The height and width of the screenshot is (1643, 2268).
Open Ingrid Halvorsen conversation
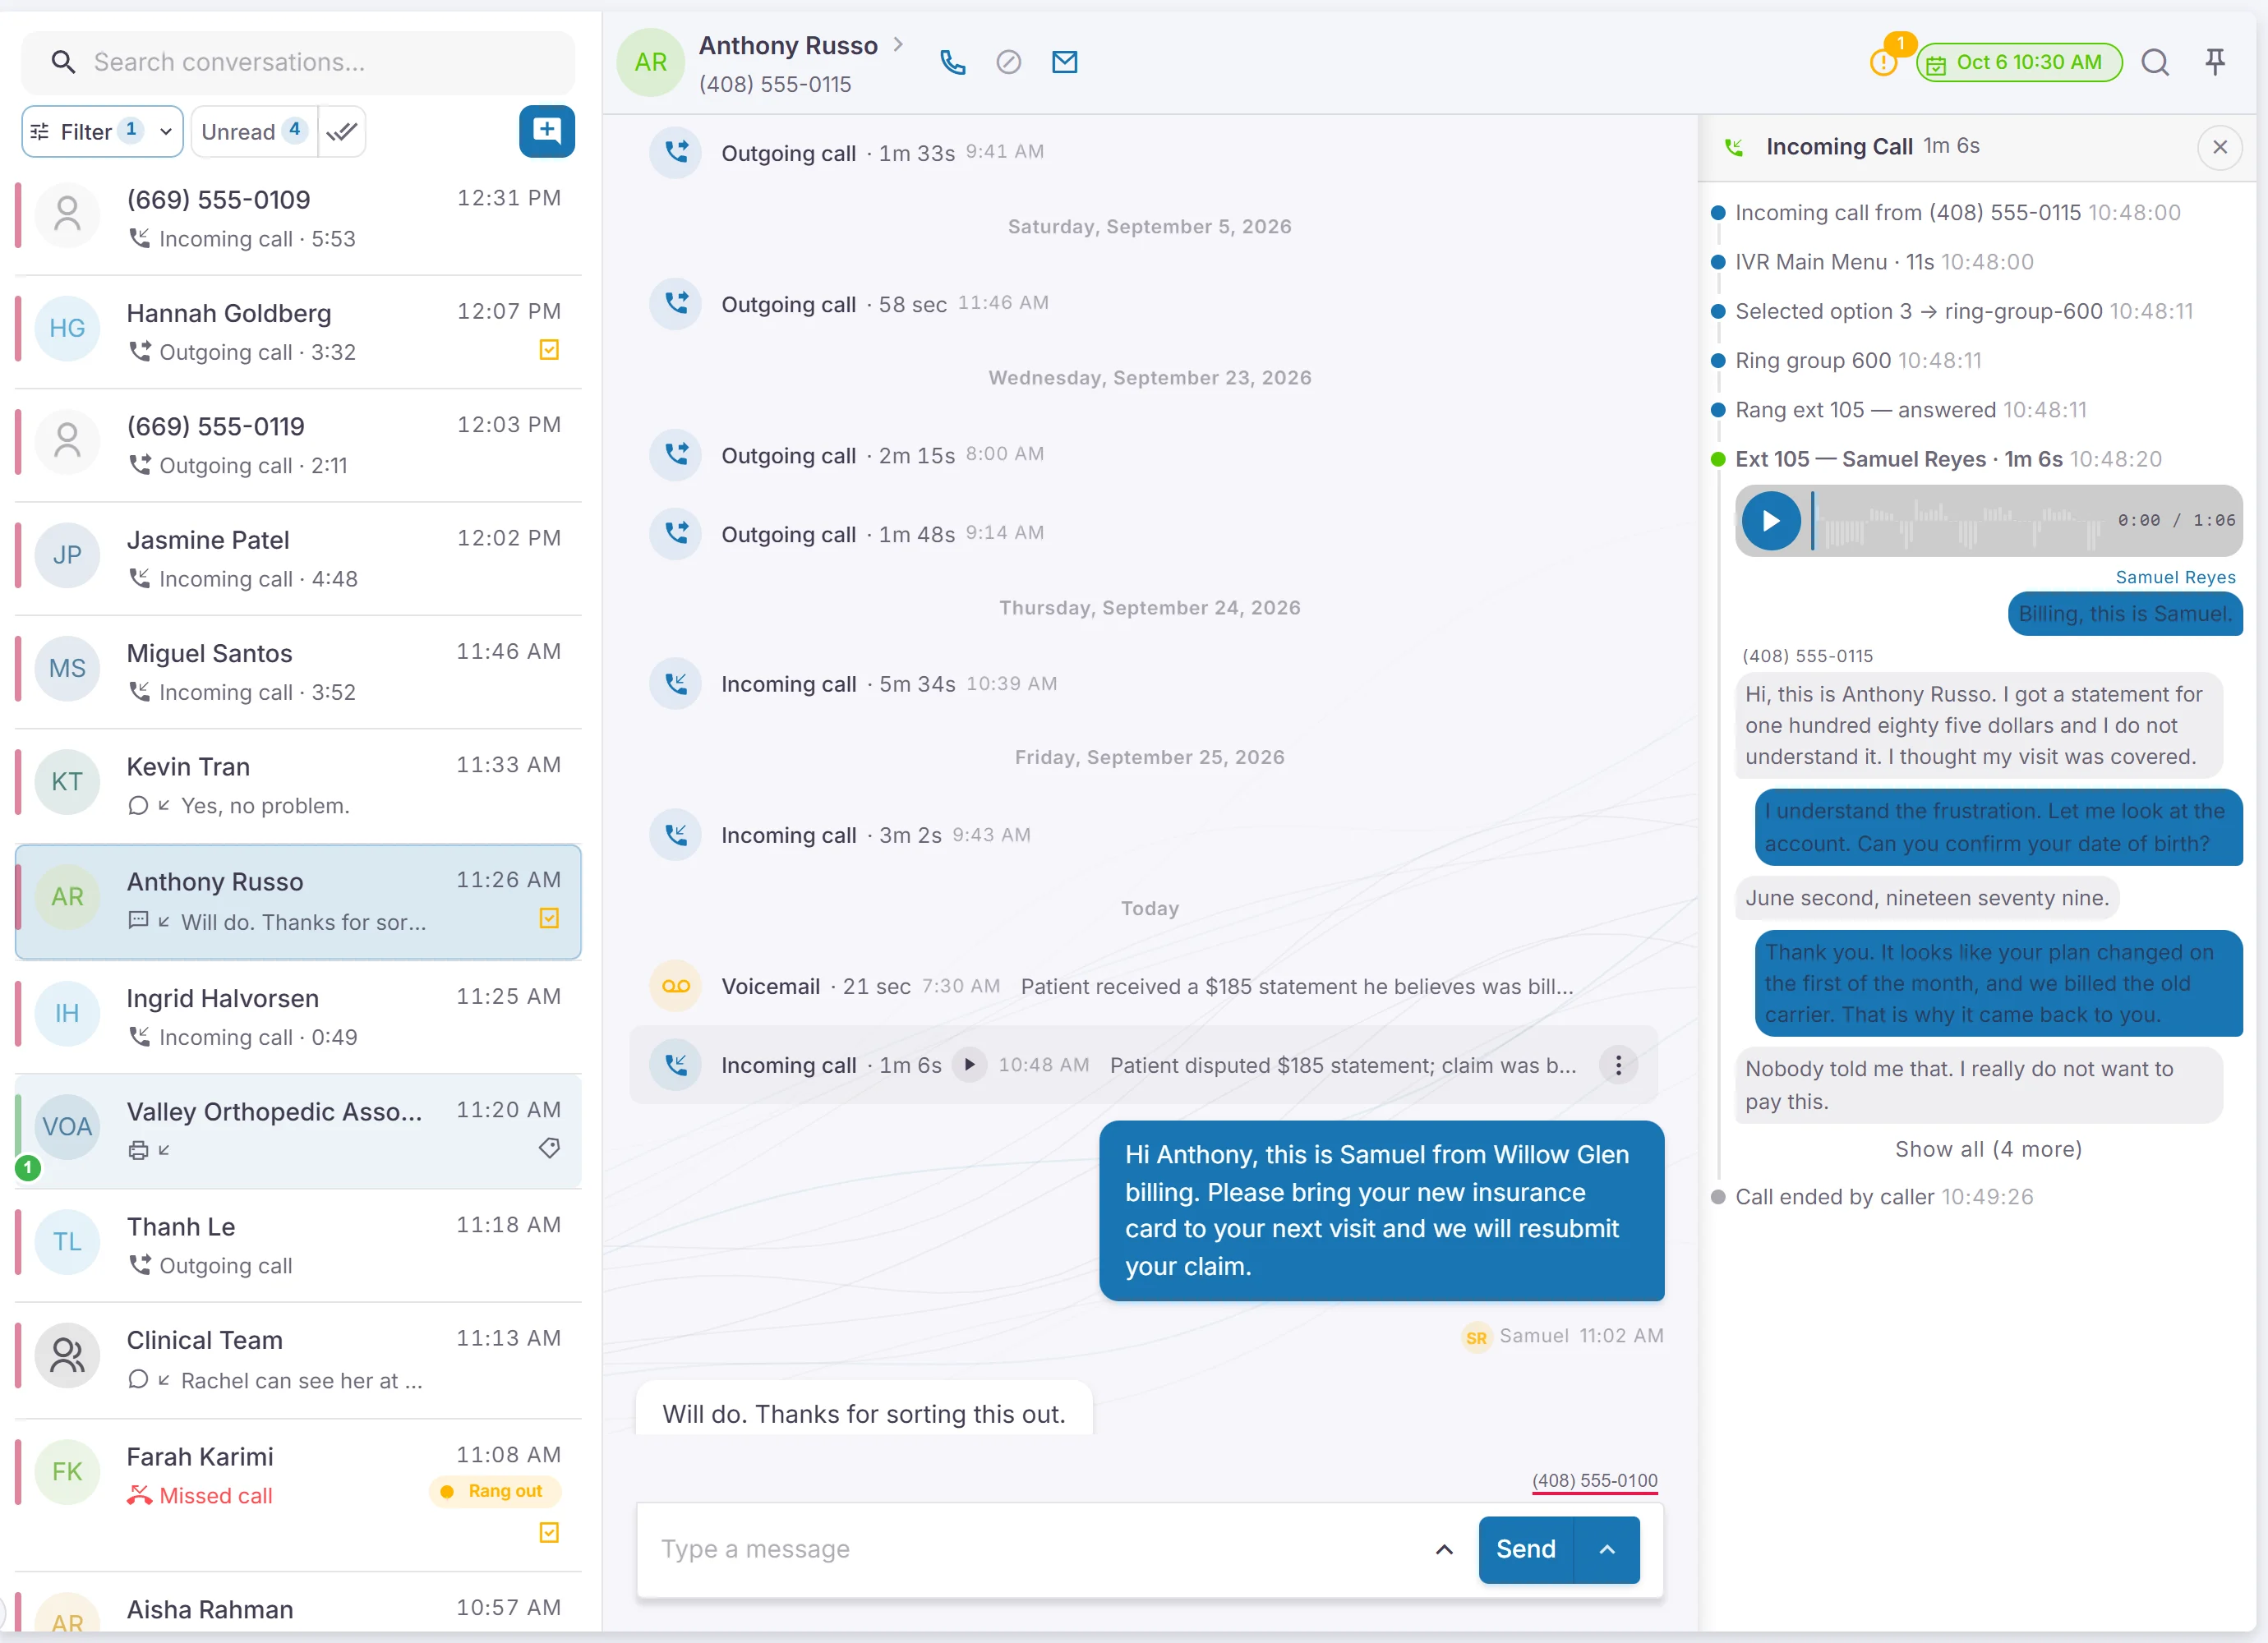click(x=298, y=1017)
